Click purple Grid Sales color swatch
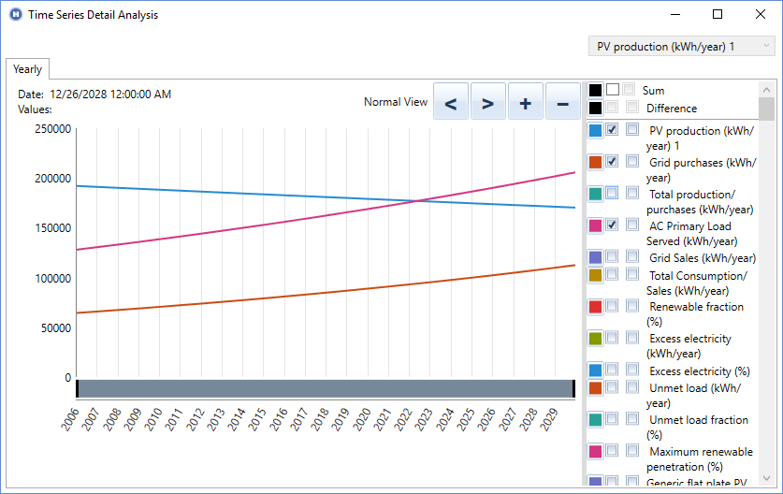 595,257
